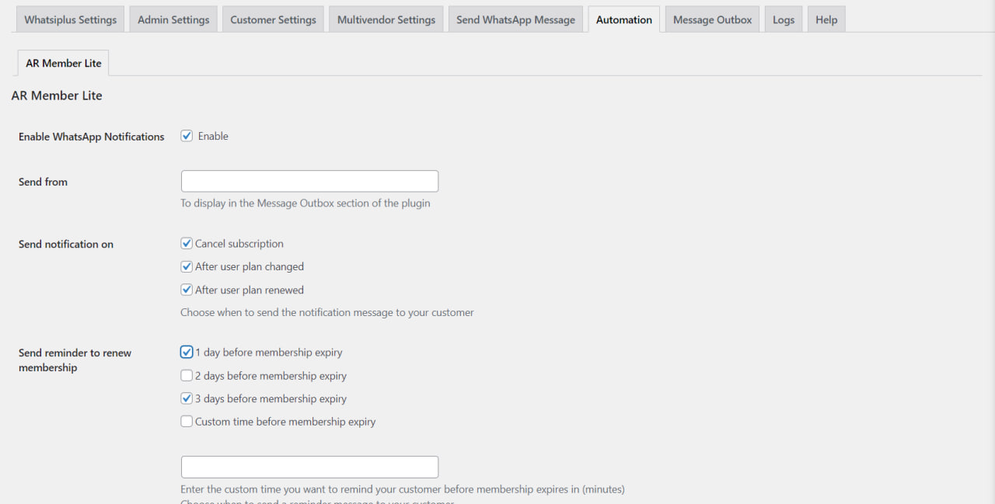
Task: Enable 2 days before membership expiry reminder
Action: 187,374
